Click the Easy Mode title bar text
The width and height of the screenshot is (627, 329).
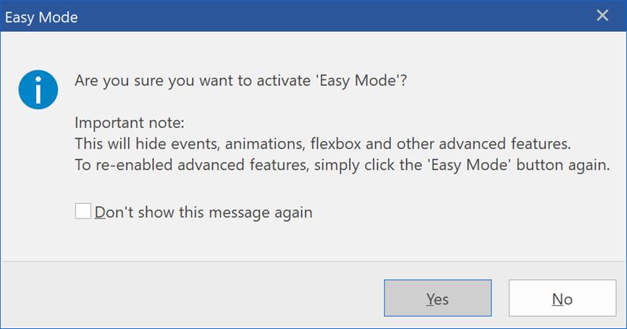pos(41,17)
